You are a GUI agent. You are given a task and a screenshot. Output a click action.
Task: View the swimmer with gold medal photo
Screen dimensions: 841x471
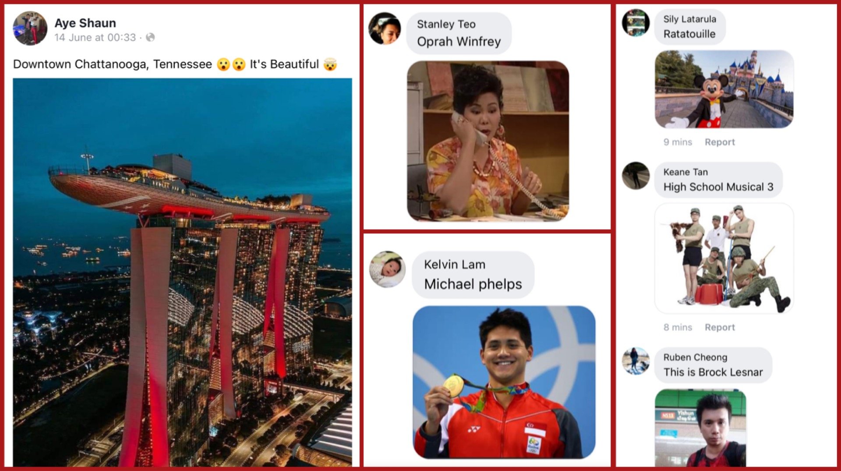(504, 382)
